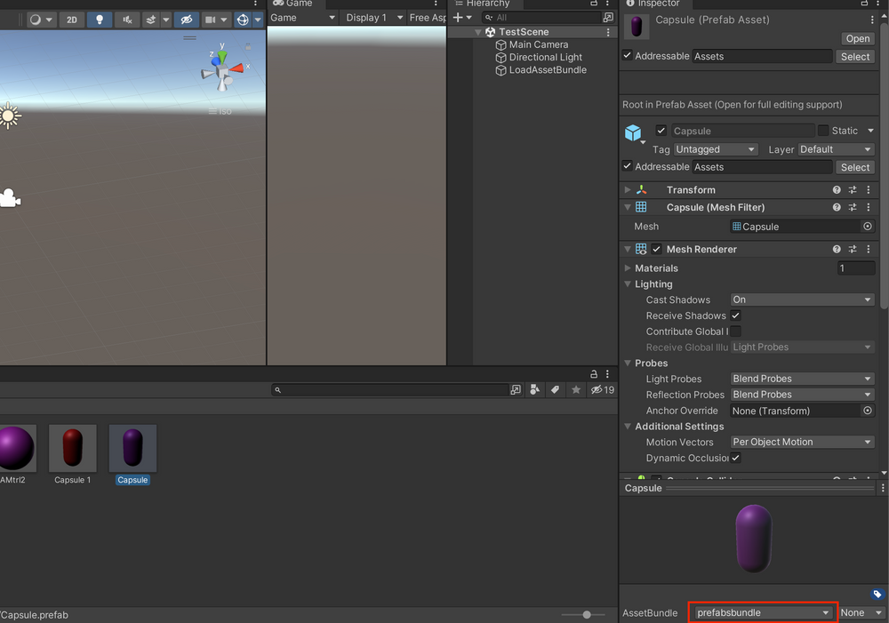This screenshot has height=623, width=889.
Task: Open the Display 1 menu
Action: click(x=372, y=16)
